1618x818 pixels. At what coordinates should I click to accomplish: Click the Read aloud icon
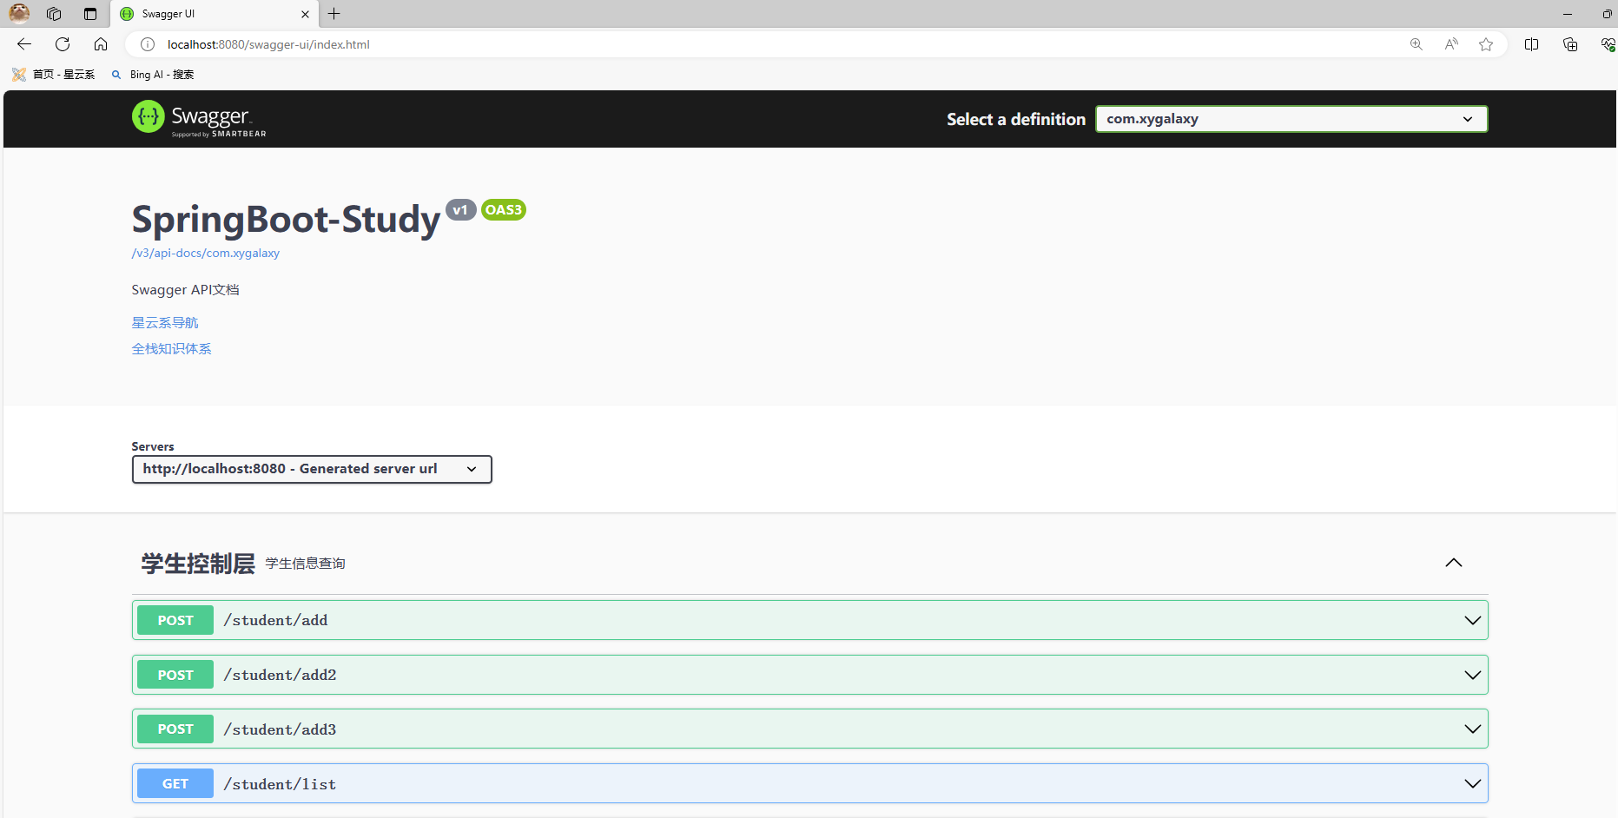point(1451,44)
